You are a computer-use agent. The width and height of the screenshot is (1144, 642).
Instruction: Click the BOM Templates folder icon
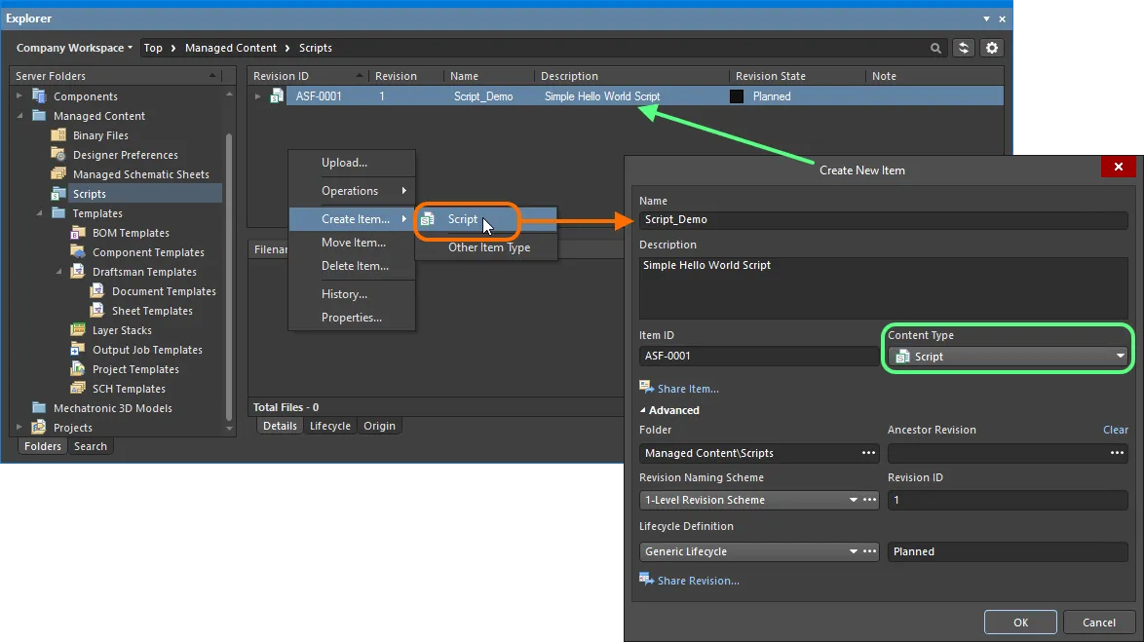point(78,232)
